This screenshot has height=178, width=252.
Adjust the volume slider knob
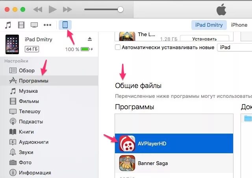(x=120, y=9)
